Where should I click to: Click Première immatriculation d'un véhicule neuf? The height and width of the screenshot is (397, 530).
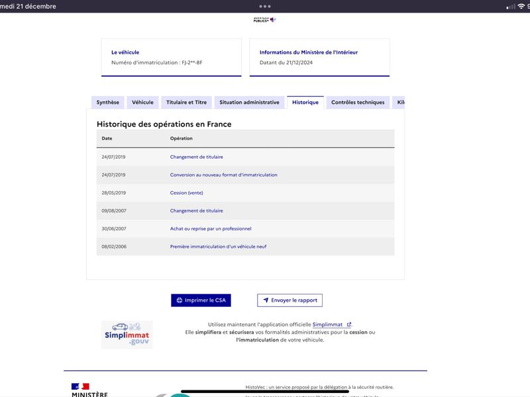click(218, 246)
